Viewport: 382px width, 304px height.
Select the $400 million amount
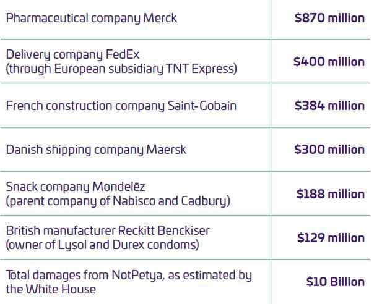point(329,62)
